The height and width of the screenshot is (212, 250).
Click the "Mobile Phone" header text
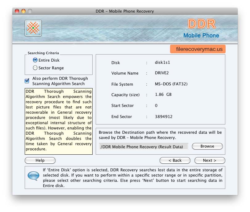[x=201, y=35]
